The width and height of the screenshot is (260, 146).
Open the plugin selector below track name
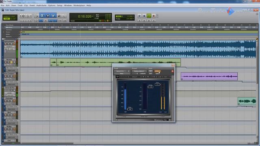click(x=122, y=74)
